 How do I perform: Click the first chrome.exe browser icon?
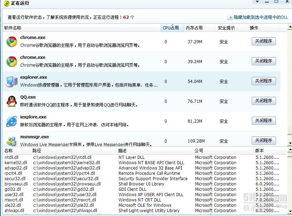(11, 41)
